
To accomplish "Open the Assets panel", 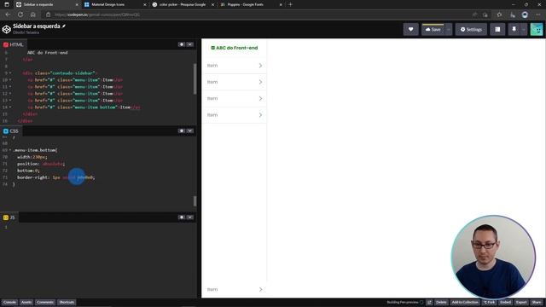I will (26, 302).
